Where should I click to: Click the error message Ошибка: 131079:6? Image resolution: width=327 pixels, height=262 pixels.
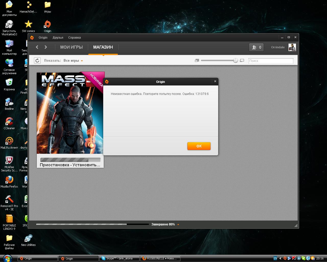[x=160, y=94]
